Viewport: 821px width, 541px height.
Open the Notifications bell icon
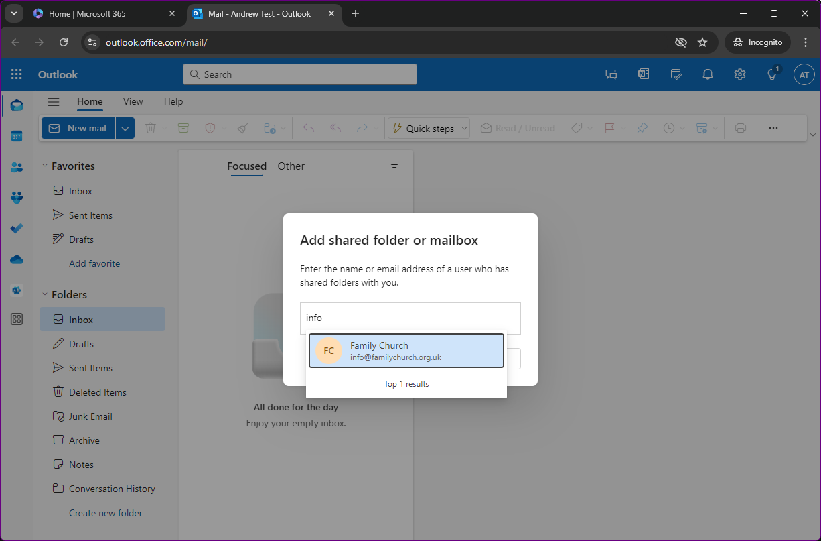(x=708, y=74)
